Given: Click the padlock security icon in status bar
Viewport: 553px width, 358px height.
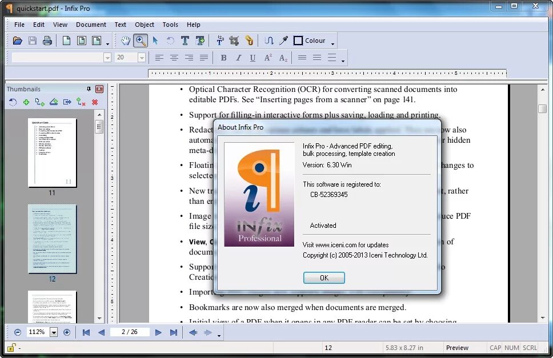Looking at the screenshot, I should pos(11,347).
